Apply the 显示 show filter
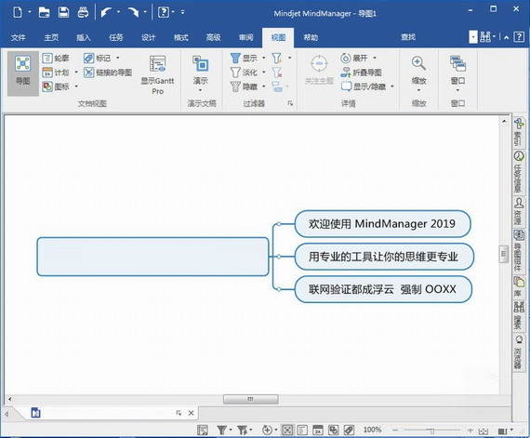 tap(244, 59)
